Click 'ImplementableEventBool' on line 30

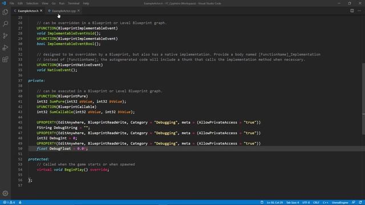[71, 44]
